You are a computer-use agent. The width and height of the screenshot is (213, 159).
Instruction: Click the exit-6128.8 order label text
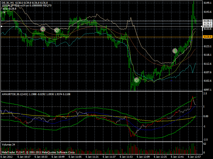[9, 8]
